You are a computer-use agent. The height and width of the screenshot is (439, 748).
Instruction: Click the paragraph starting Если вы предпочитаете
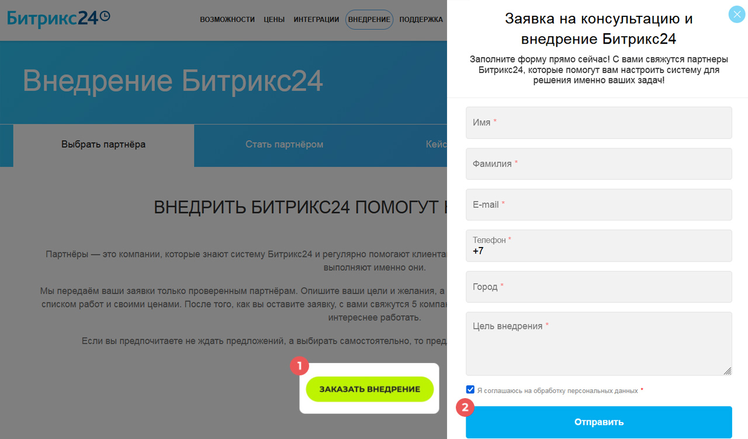pos(264,340)
